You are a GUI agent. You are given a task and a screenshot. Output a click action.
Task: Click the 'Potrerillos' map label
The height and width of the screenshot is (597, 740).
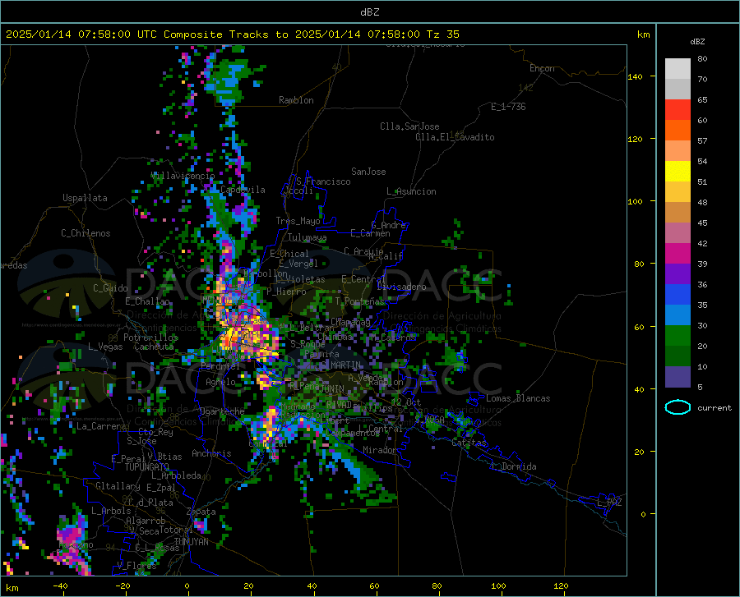tap(150, 338)
